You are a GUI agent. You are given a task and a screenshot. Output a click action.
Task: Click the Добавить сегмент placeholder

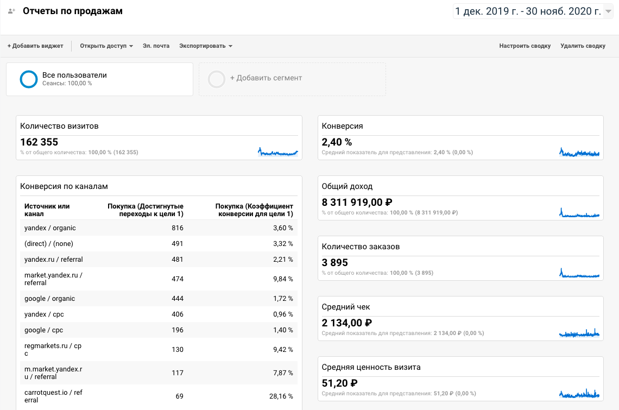[266, 78]
